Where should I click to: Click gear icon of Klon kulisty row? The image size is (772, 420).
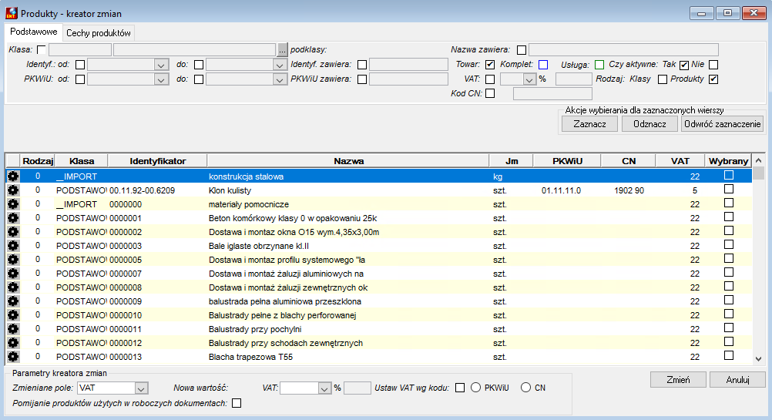[13, 190]
